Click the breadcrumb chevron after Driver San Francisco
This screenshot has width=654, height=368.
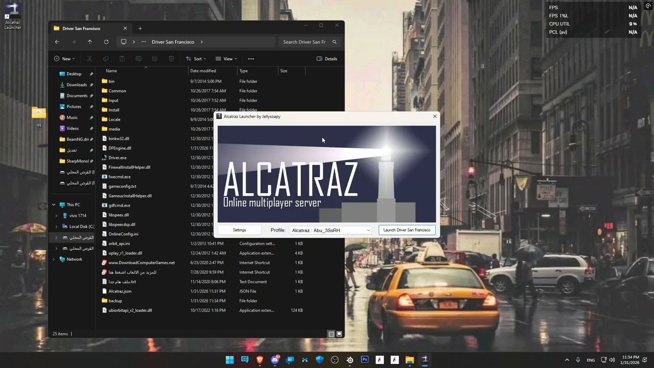pos(202,42)
